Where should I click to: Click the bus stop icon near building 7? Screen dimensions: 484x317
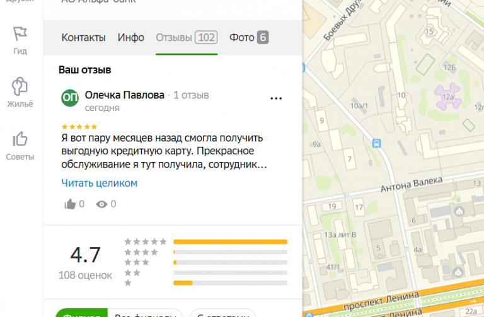(x=377, y=143)
